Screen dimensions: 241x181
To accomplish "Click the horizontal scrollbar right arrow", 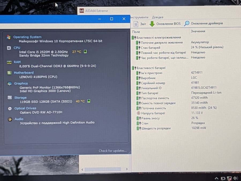I will point(127,169).
